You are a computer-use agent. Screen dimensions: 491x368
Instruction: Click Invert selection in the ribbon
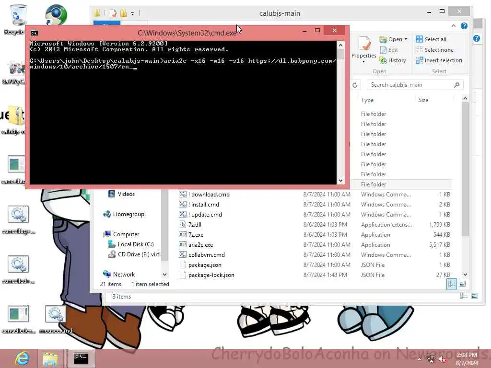439,60
